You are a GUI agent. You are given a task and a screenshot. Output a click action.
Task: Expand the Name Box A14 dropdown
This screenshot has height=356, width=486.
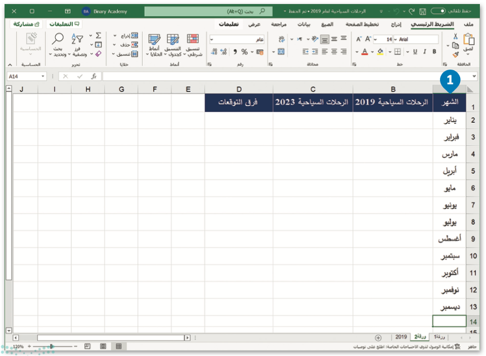[x=43, y=76]
